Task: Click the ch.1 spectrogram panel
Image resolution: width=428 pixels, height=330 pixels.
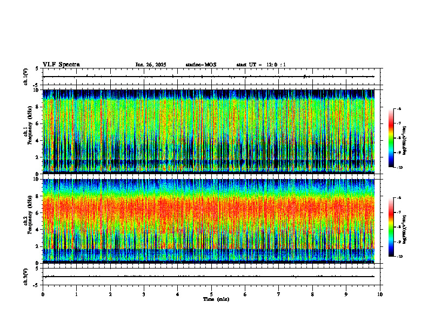Action: coord(209,132)
